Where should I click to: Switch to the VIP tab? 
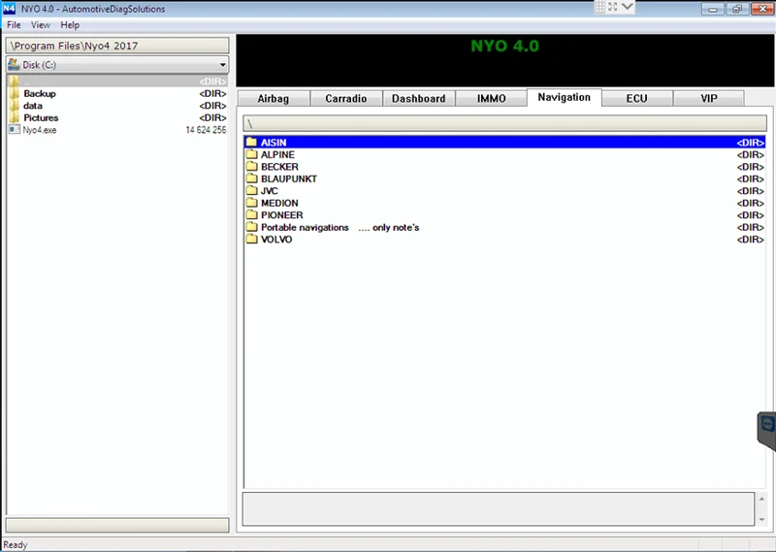click(x=709, y=99)
